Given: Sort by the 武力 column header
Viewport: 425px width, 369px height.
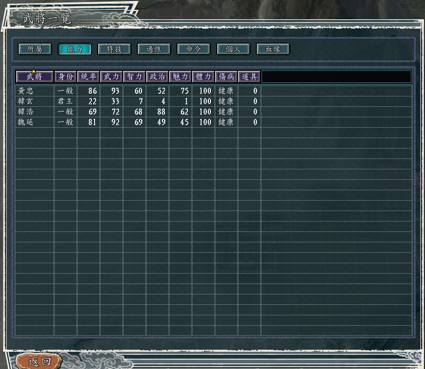Looking at the screenshot, I should click(111, 77).
